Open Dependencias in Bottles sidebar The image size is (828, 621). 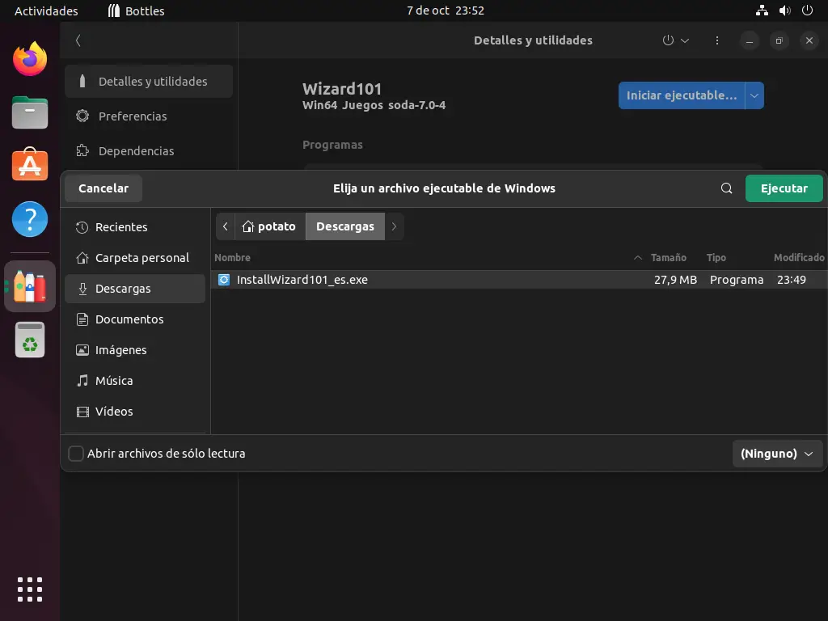pos(149,151)
